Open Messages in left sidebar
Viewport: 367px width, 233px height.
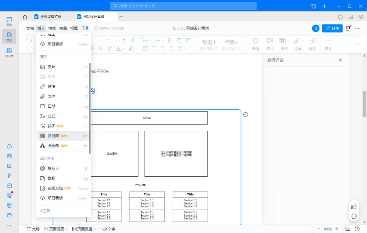tap(9, 21)
